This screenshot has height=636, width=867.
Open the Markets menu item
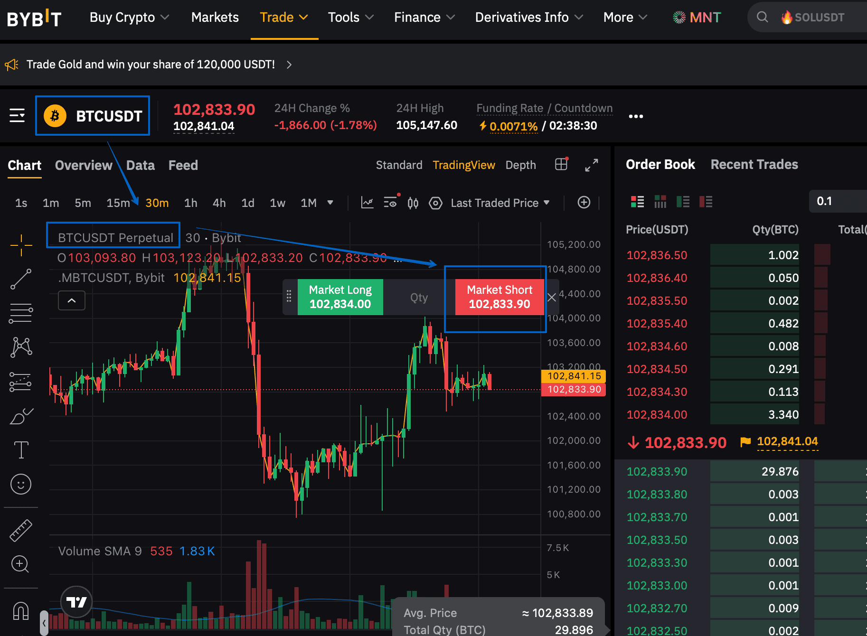click(x=215, y=18)
